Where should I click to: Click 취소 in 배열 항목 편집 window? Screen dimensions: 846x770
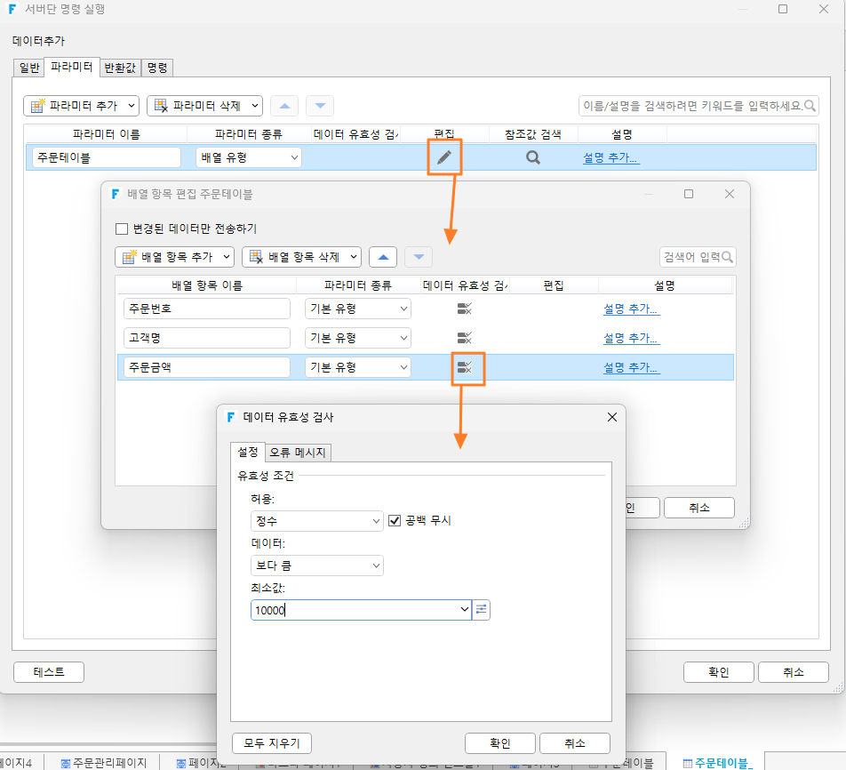coord(699,508)
